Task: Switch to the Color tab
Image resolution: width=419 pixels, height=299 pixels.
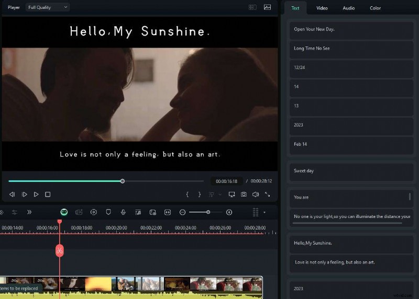Action: (x=375, y=8)
